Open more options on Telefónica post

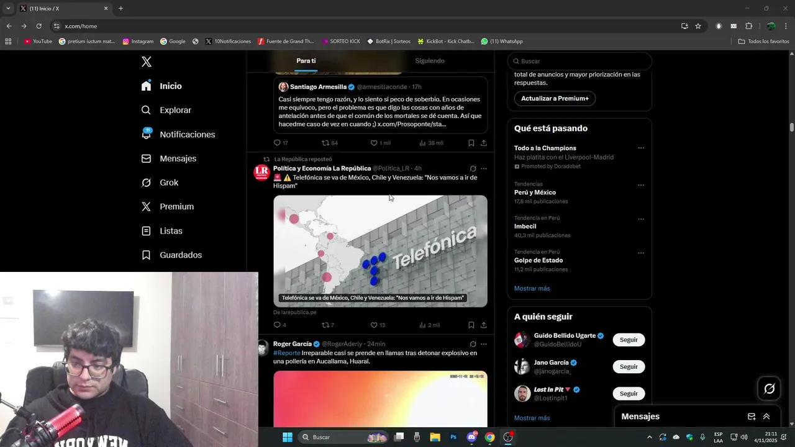[484, 168]
